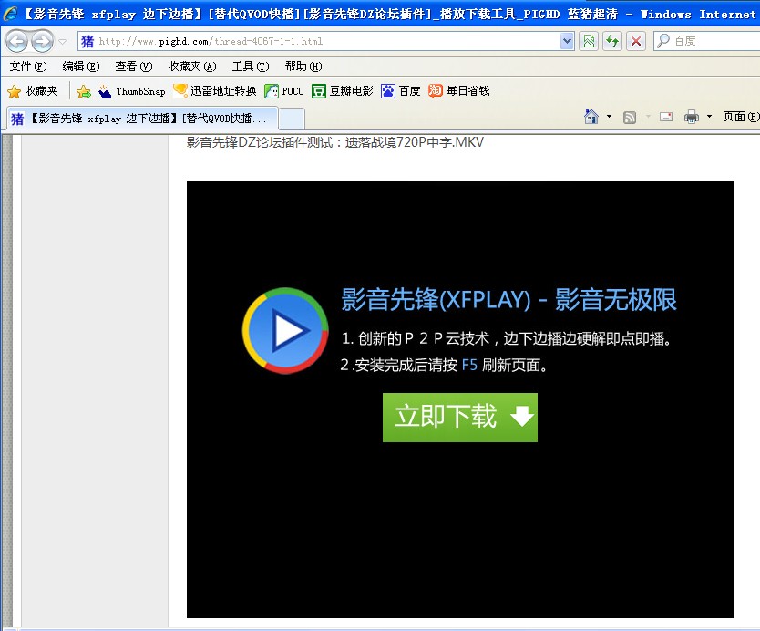Image resolution: width=760 pixels, height=631 pixels.
Task: Click the browser Back arrow button
Action: [17, 41]
